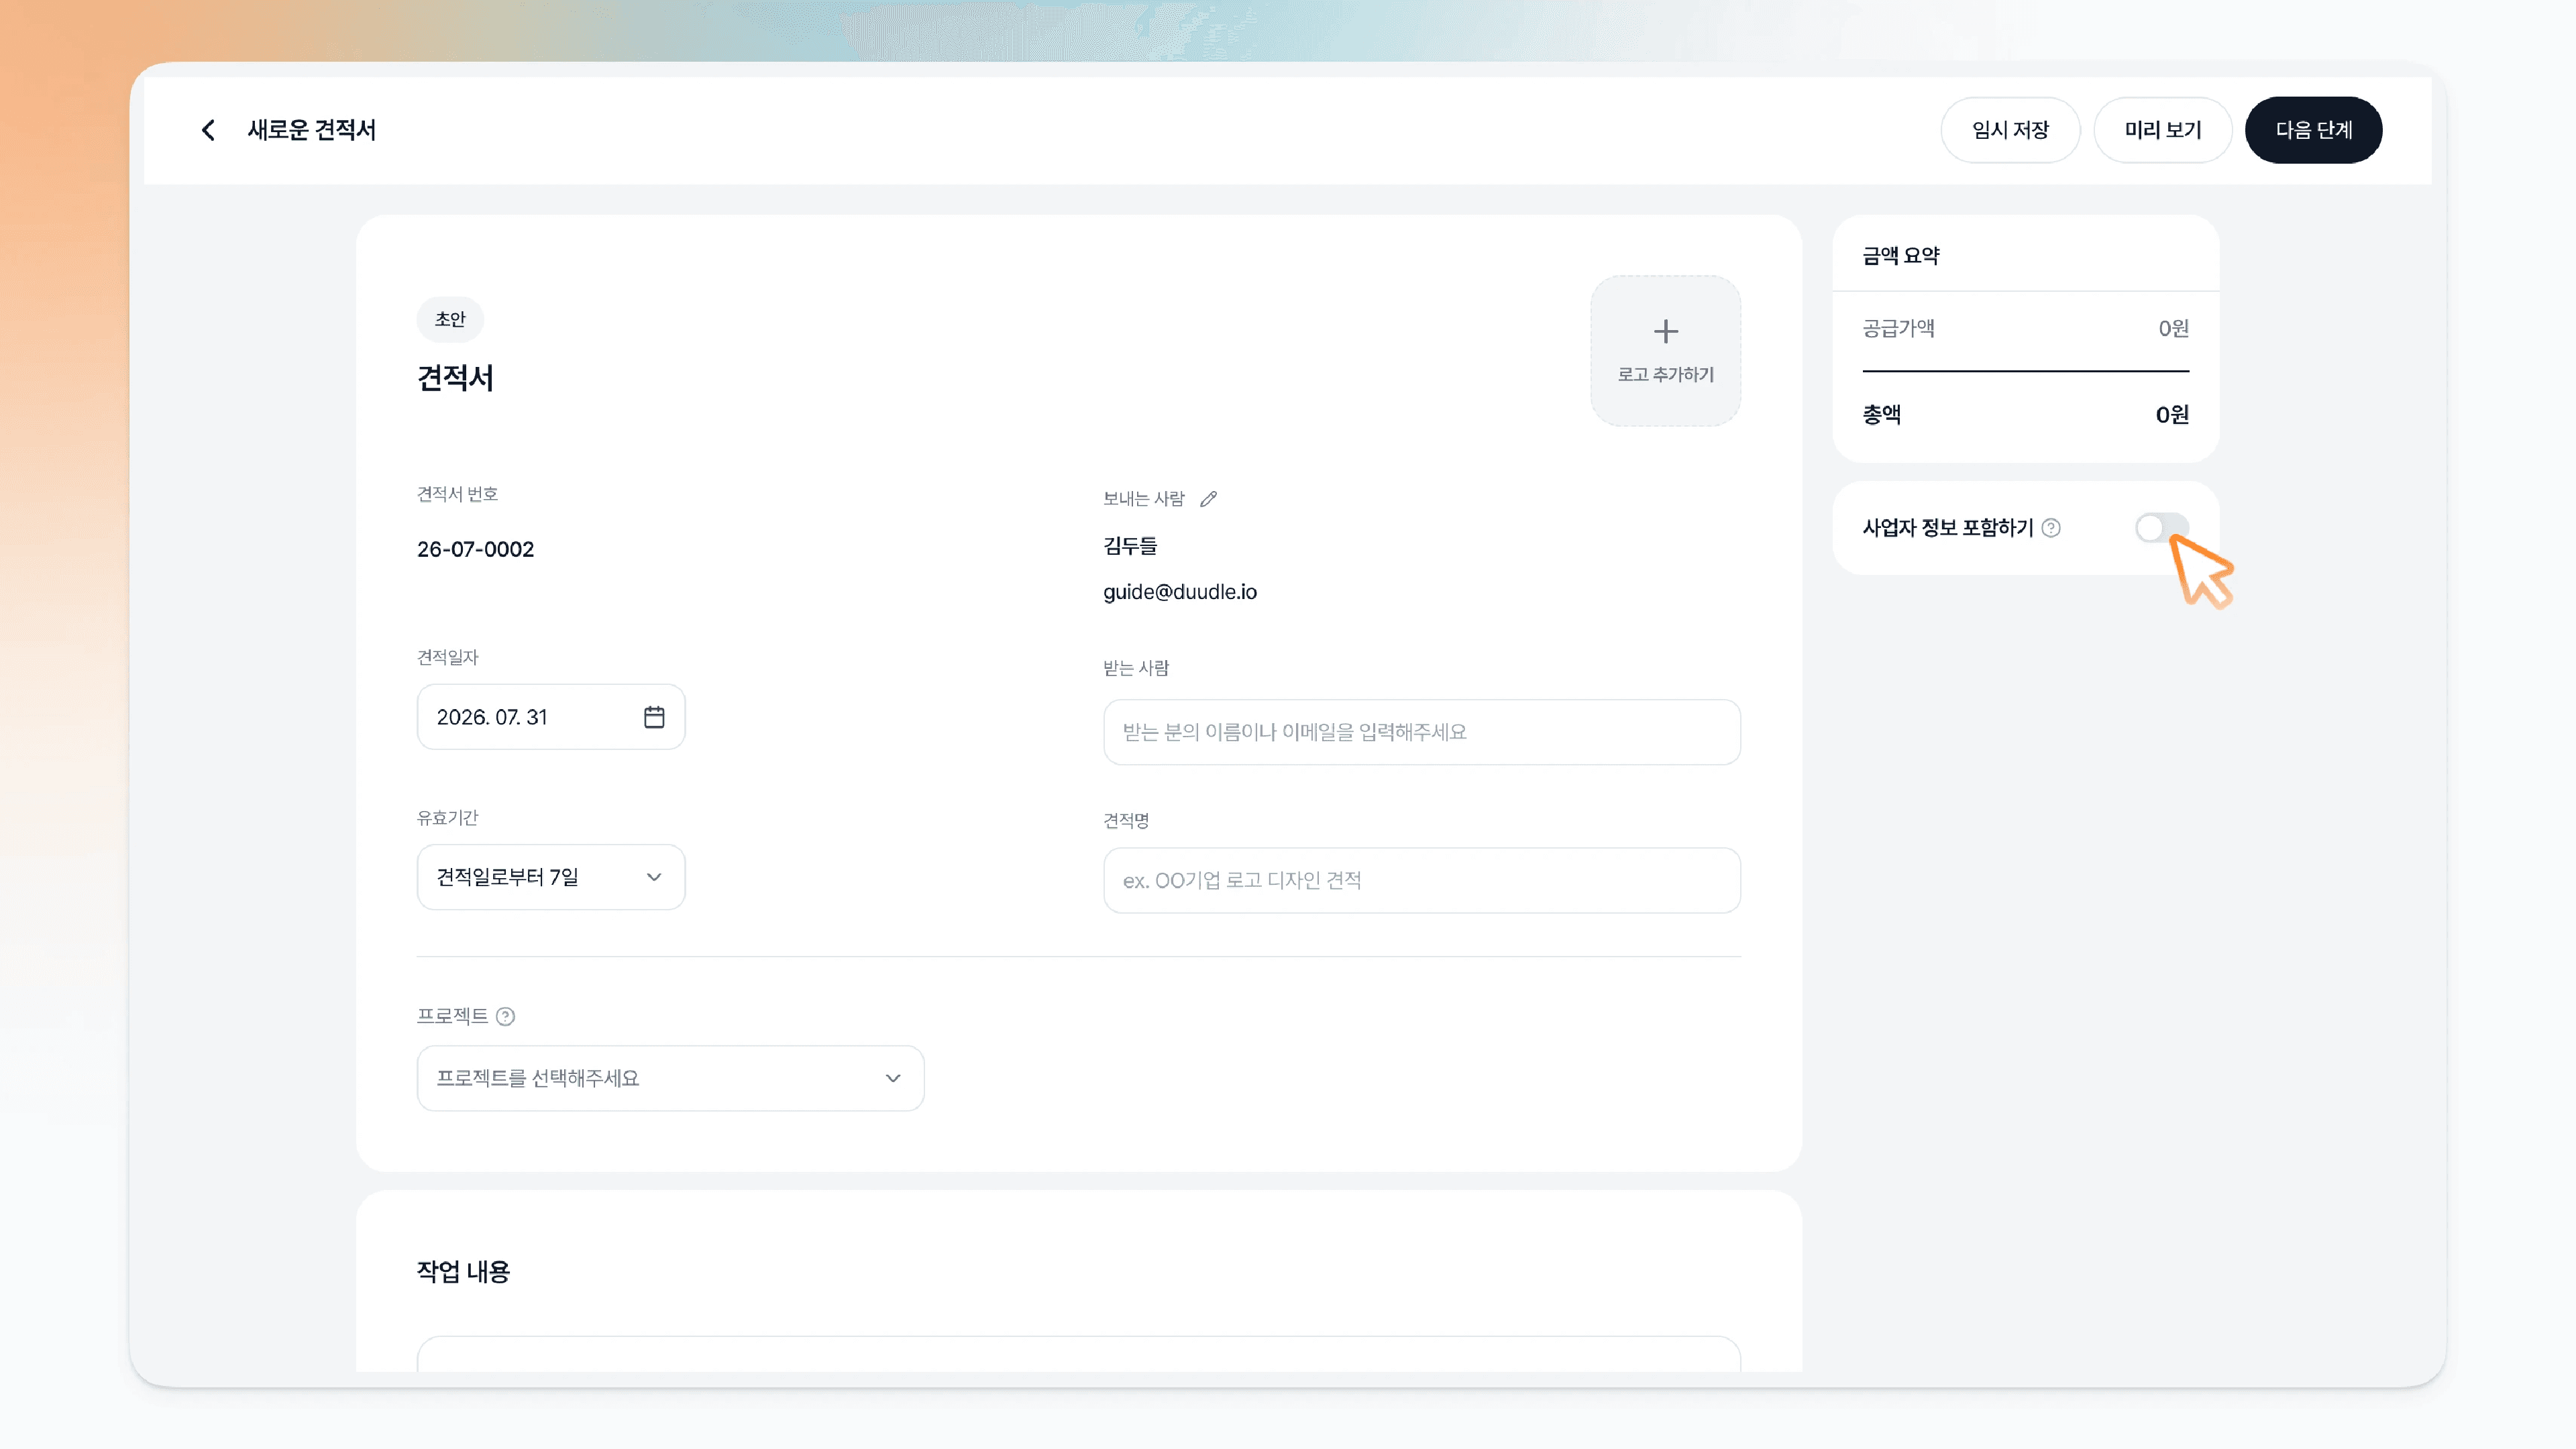Viewport: 2576px width, 1449px height.
Task: Click the 다음 단계 button
Action: coord(2313,130)
